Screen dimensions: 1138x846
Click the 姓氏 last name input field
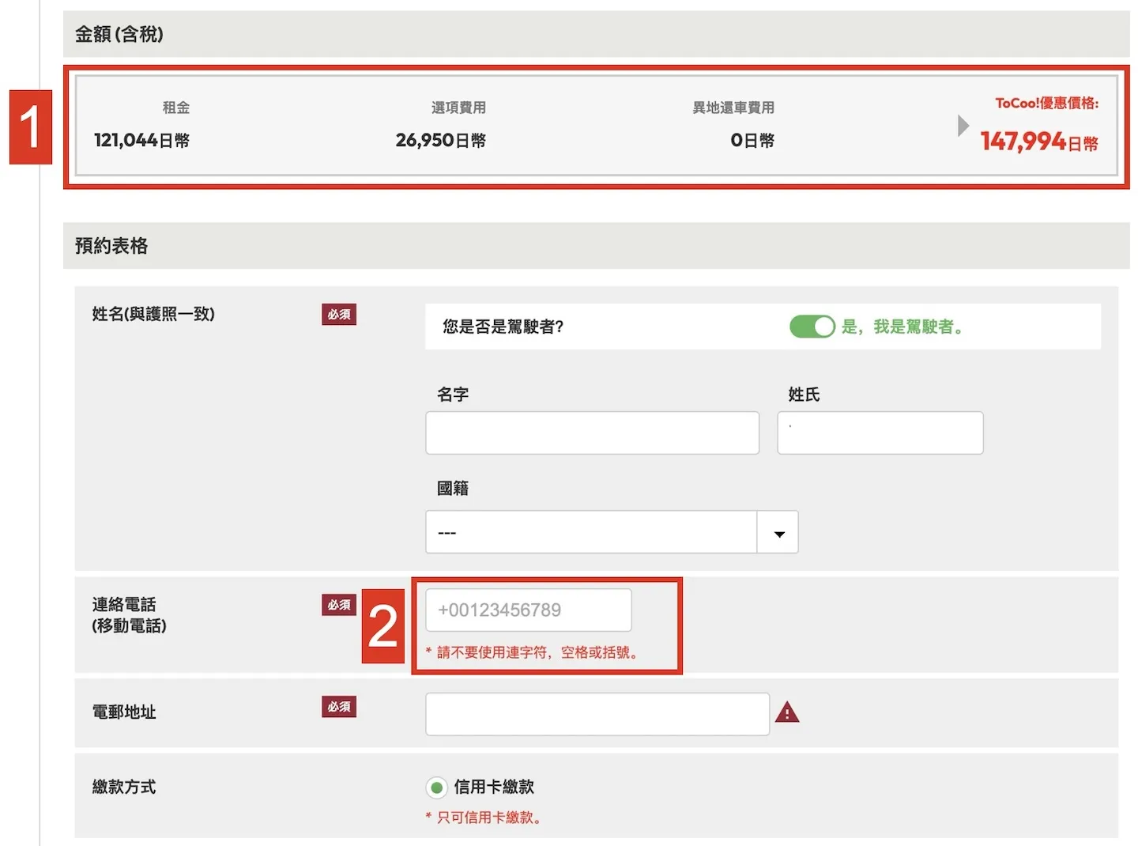point(880,432)
